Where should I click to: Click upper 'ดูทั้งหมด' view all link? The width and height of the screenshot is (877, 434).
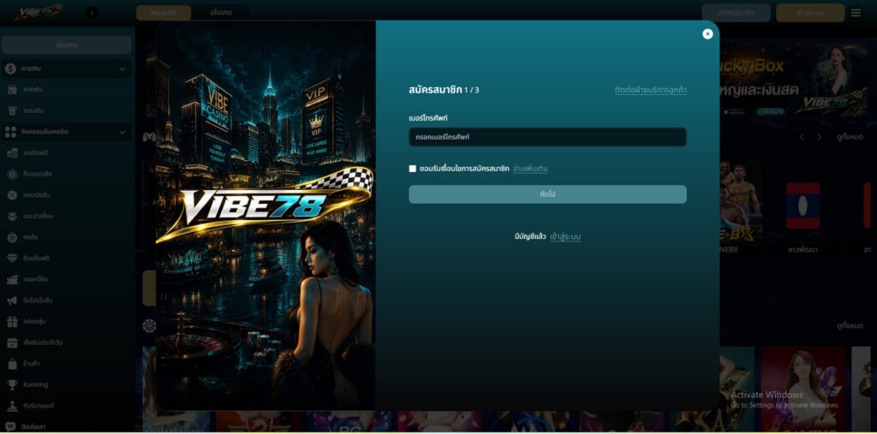[850, 137]
